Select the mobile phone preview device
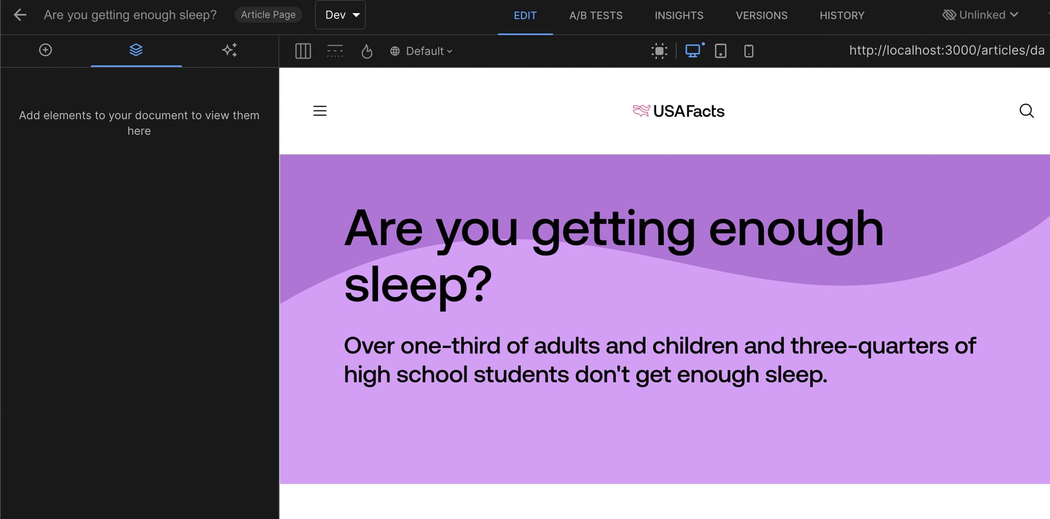The image size is (1050, 519). 749,51
